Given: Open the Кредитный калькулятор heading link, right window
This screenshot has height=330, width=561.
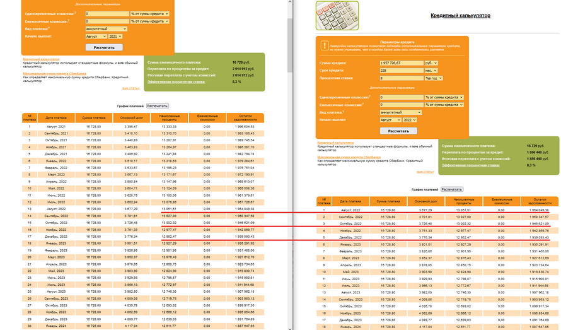Looking at the screenshot, I should tap(461, 15).
